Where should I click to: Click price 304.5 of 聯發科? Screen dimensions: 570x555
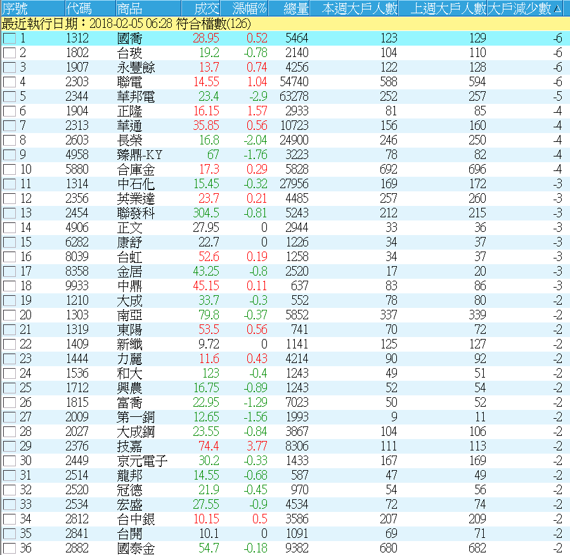click(206, 213)
